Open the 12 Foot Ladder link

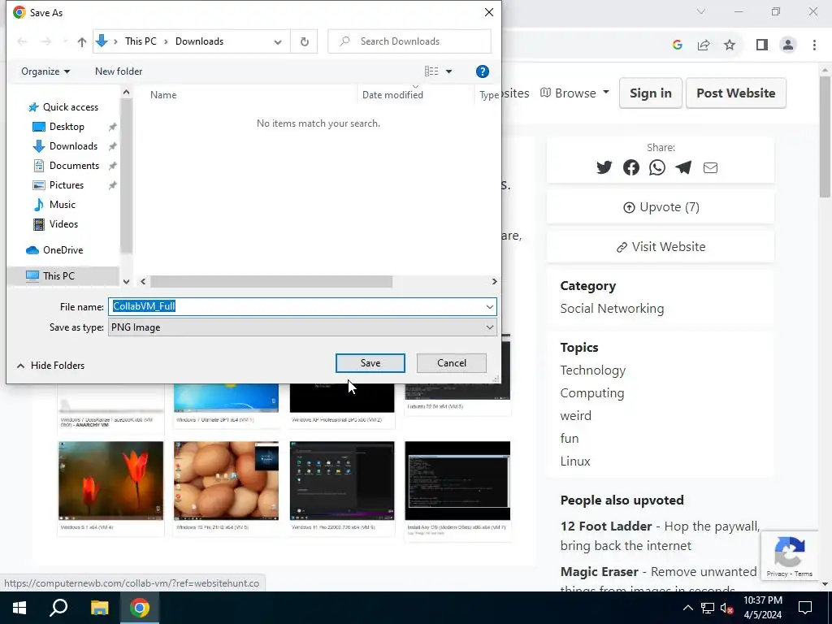(x=606, y=526)
